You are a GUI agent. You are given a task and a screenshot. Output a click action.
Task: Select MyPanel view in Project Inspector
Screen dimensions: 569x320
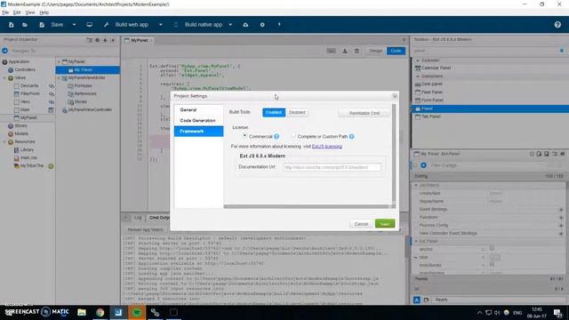pos(28,117)
